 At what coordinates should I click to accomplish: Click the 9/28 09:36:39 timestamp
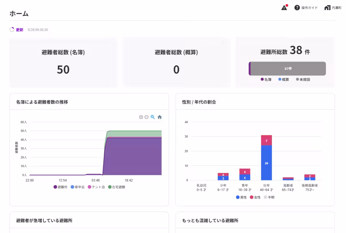[38, 30]
